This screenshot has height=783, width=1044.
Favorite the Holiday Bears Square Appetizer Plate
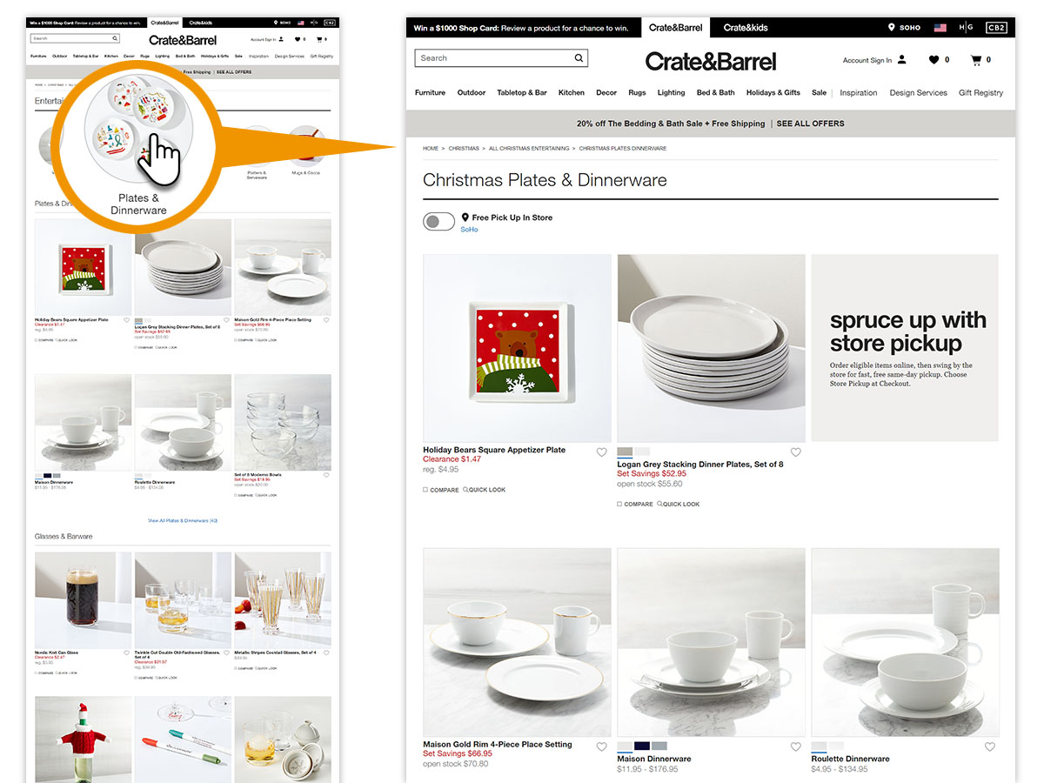pyautogui.click(x=602, y=452)
